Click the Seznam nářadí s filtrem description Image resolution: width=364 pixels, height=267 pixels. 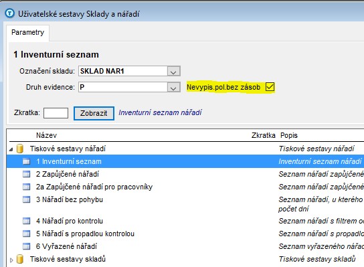point(321,221)
